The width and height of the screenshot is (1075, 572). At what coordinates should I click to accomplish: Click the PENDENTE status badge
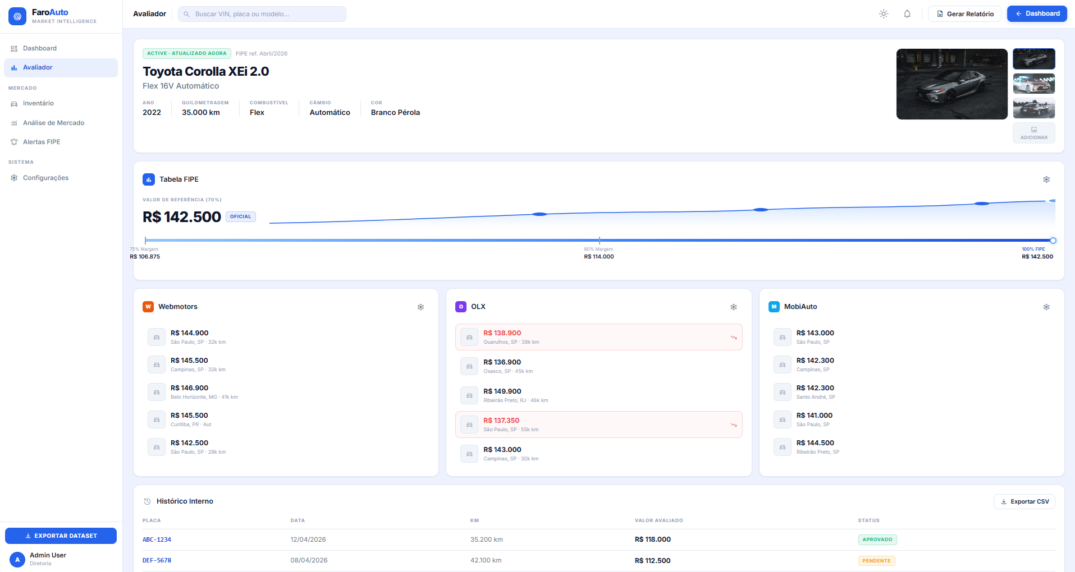coord(877,561)
